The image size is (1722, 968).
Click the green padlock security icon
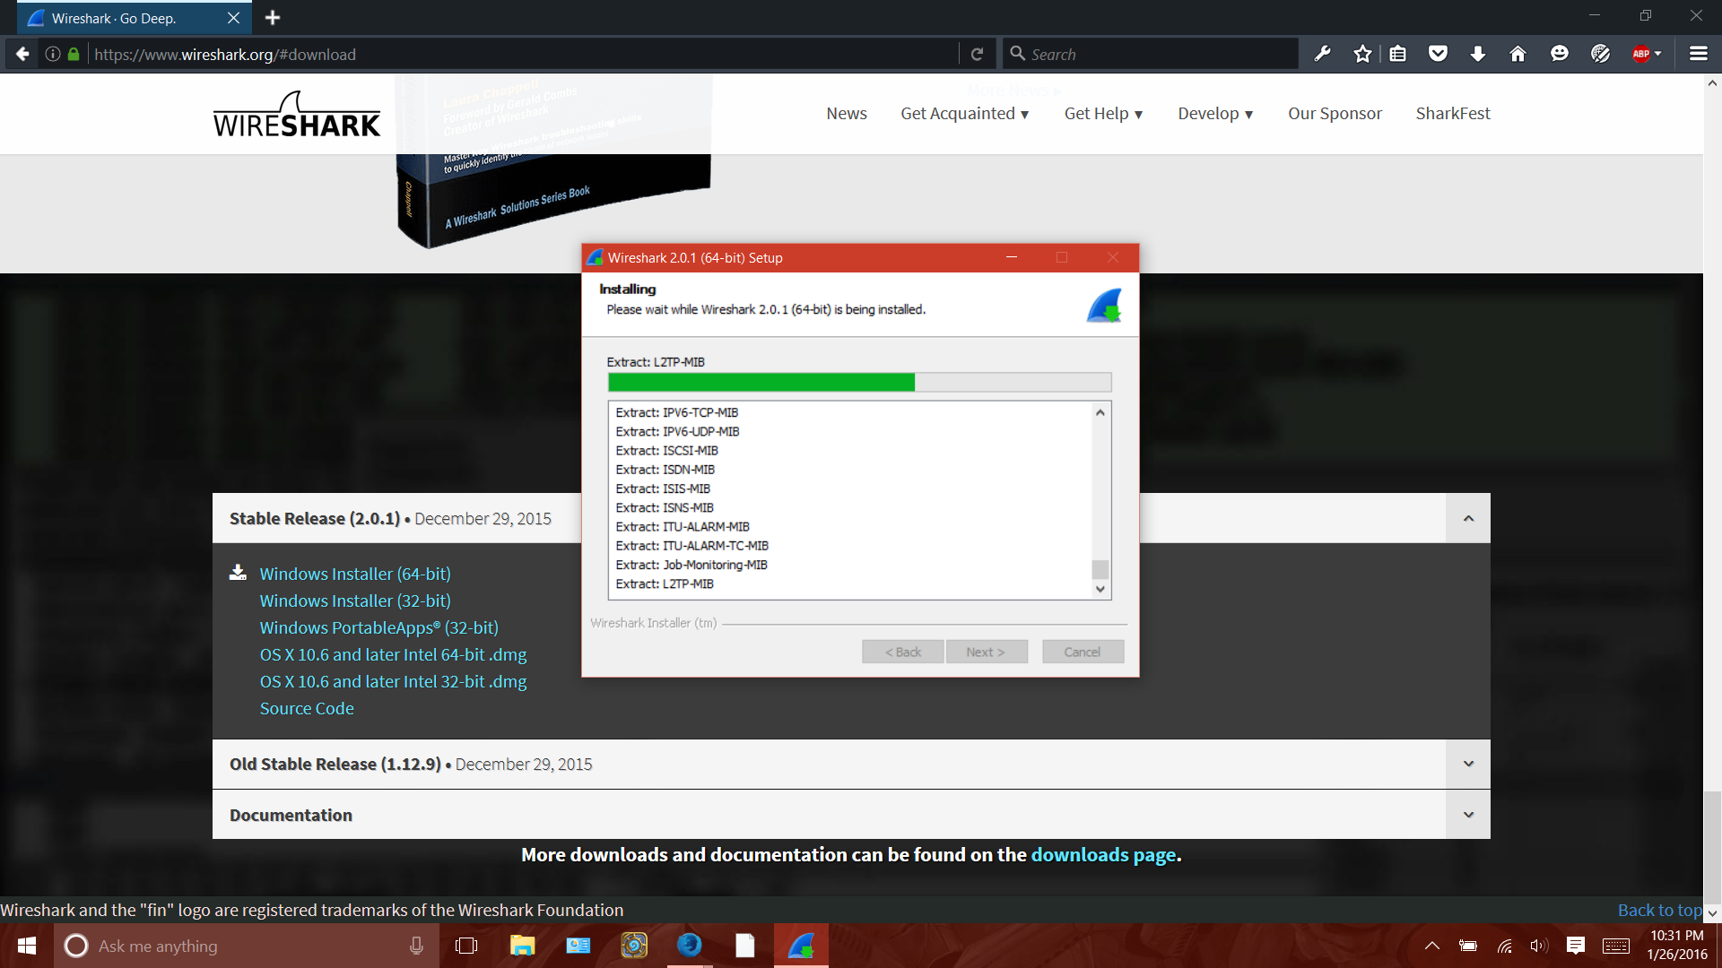pos(74,54)
